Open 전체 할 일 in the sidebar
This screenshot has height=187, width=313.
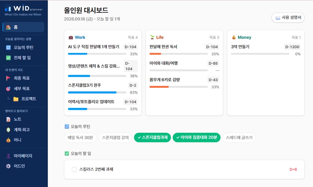(x=23, y=58)
